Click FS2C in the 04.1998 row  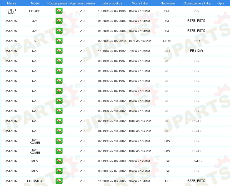coord(196,131)
